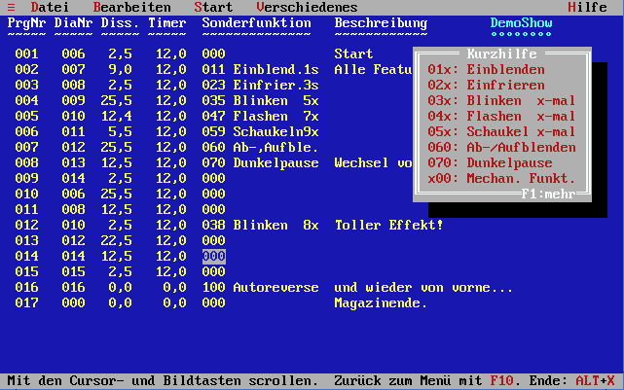624x390 pixels.
Task: Select the highlighted Sonderfunktion field in row 014
Action: tap(213, 256)
